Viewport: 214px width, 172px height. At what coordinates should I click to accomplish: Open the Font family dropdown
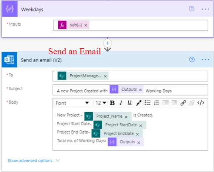(72, 103)
